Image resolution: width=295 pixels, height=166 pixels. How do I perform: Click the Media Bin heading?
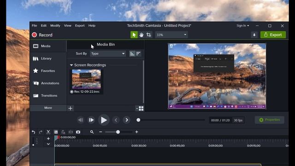point(106,45)
